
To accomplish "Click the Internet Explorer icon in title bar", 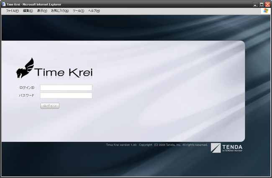I will (x=3, y=4).
